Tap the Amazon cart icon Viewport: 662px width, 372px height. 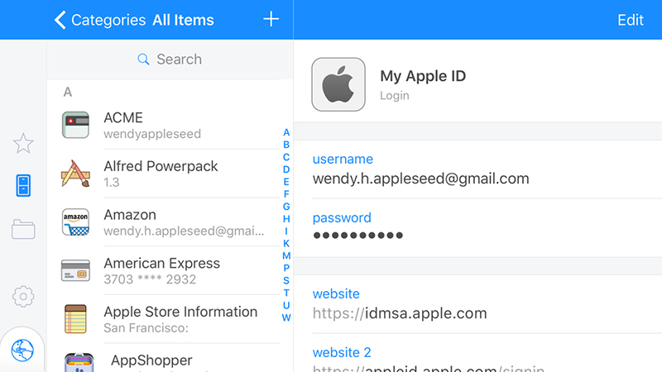[75, 222]
